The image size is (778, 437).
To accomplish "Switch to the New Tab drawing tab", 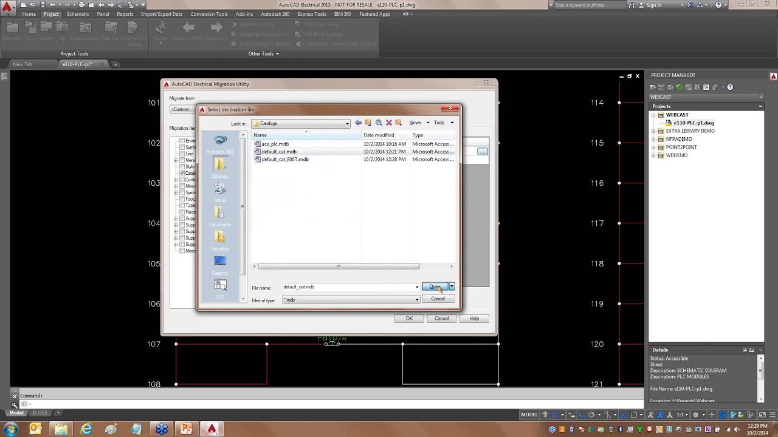I will click(x=22, y=64).
